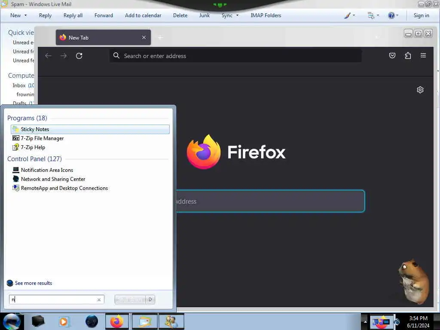Click Delete in the Mail toolbar

pos(180,15)
